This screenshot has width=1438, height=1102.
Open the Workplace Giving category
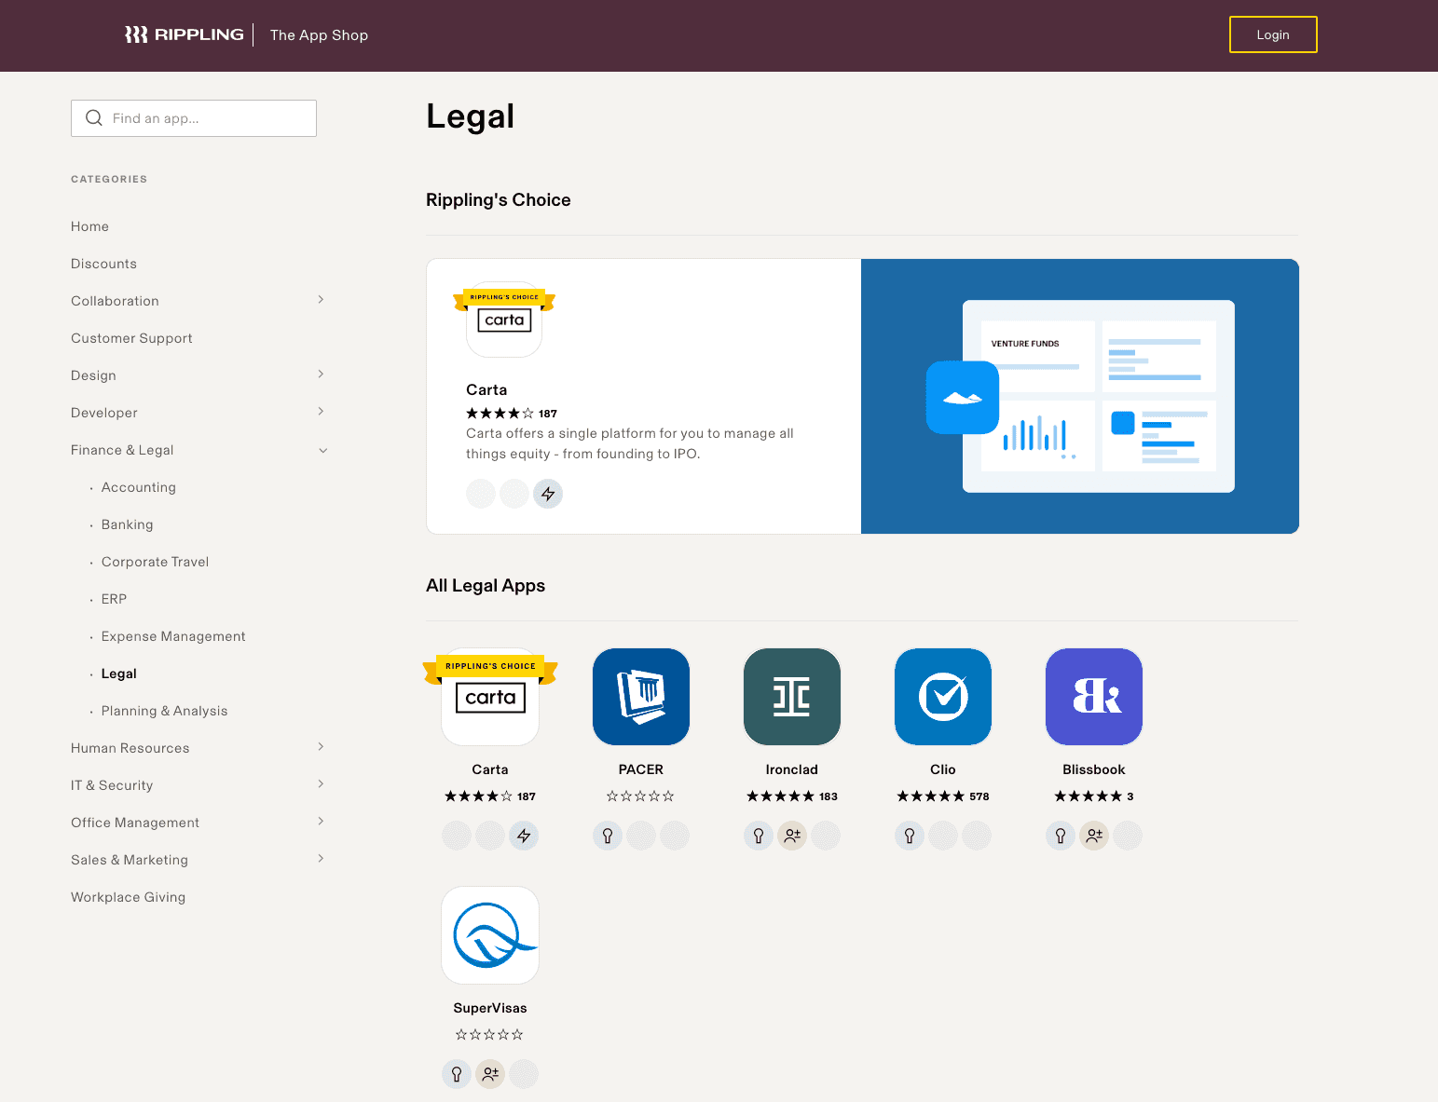pyautogui.click(x=128, y=897)
